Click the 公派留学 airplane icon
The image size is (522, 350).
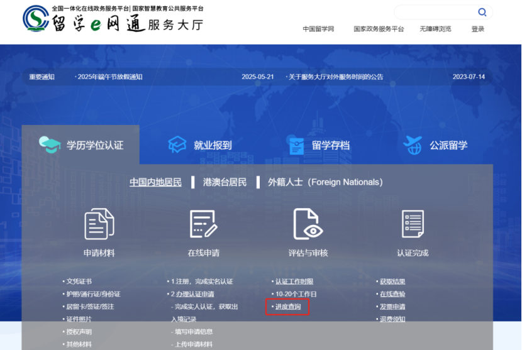413,145
